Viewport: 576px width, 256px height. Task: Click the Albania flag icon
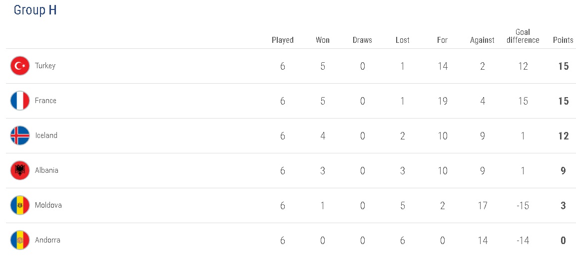click(x=20, y=170)
